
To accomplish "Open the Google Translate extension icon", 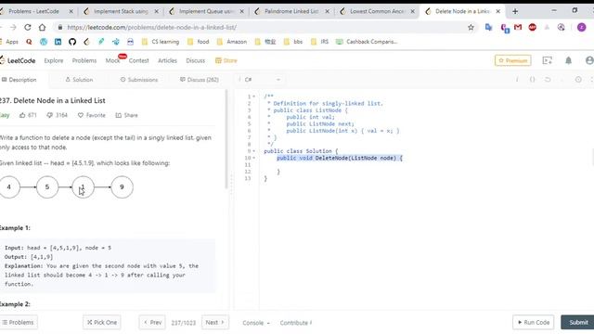I will point(488,27).
